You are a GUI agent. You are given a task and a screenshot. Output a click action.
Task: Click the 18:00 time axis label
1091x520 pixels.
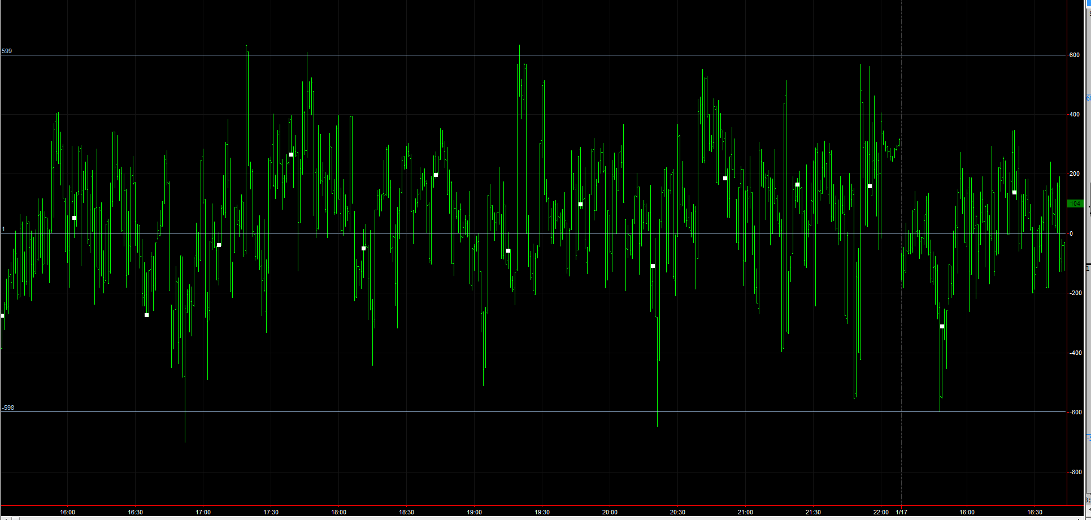(339, 513)
